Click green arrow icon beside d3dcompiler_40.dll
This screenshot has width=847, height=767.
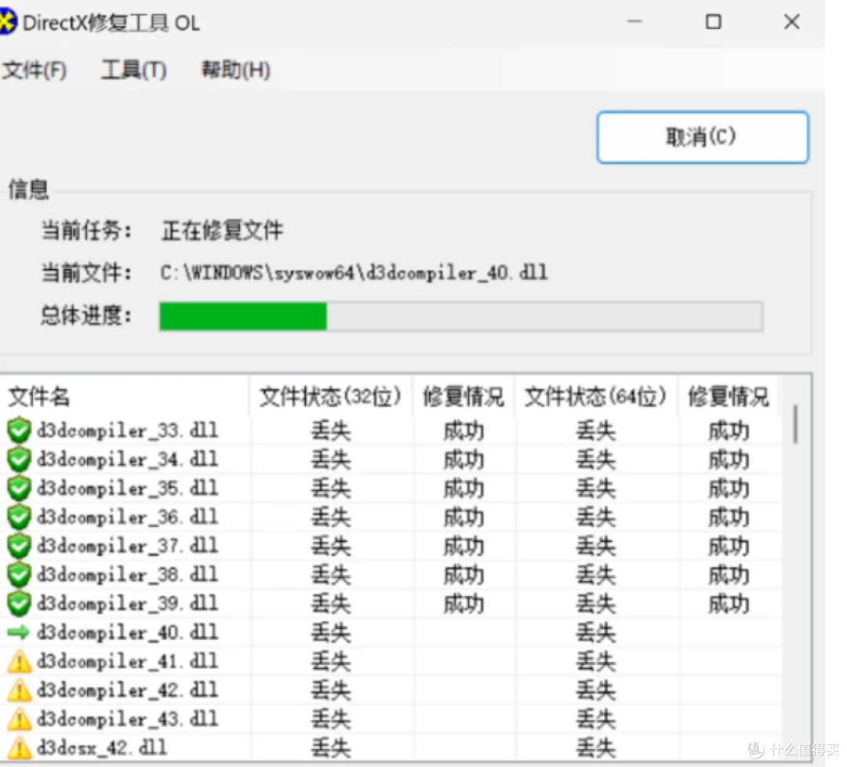pyautogui.click(x=18, y=632)
